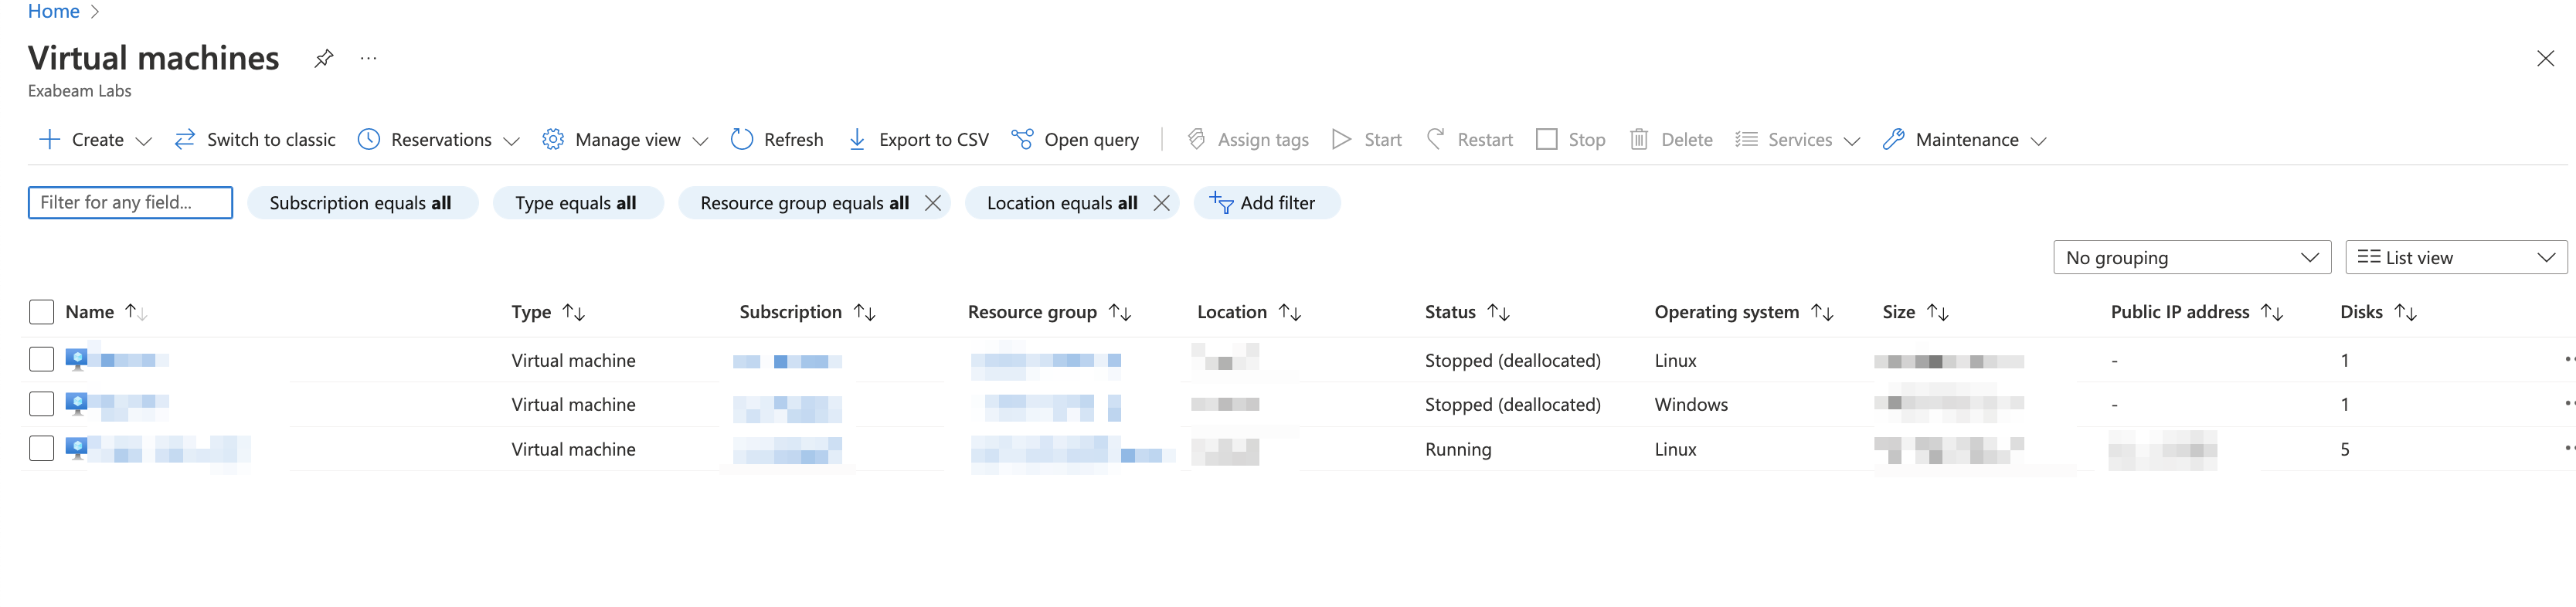Remove the Location filter
The height and width of the screenshot is (607, 2576).
click(1161, 203)
